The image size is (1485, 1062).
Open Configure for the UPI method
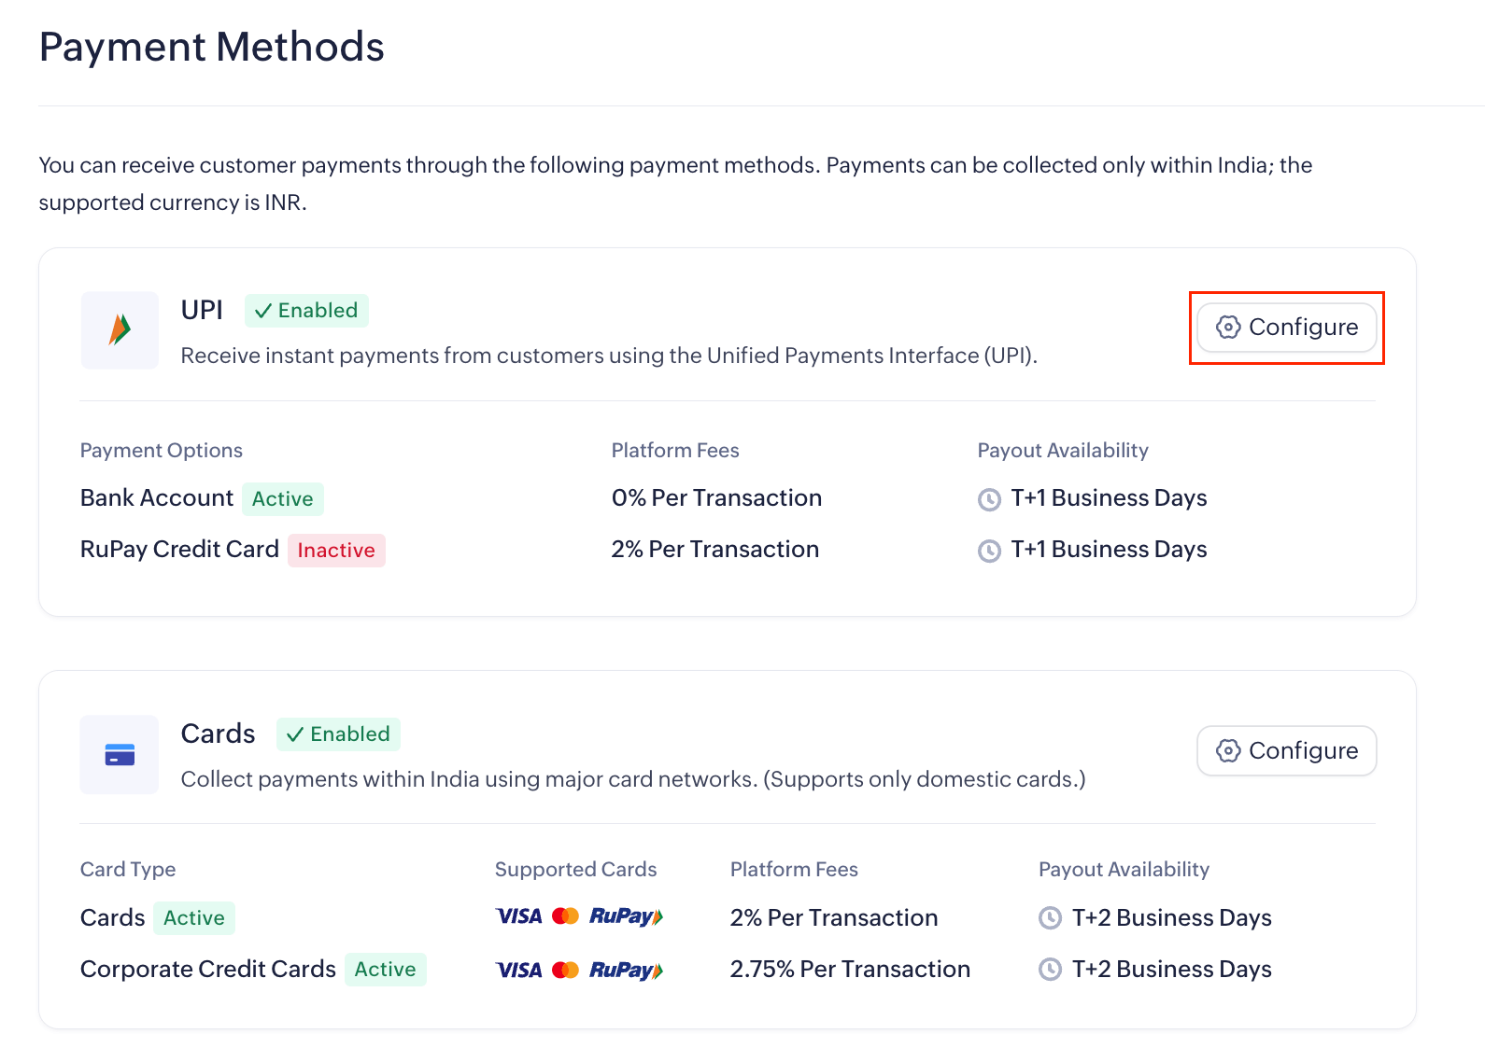1287,328
